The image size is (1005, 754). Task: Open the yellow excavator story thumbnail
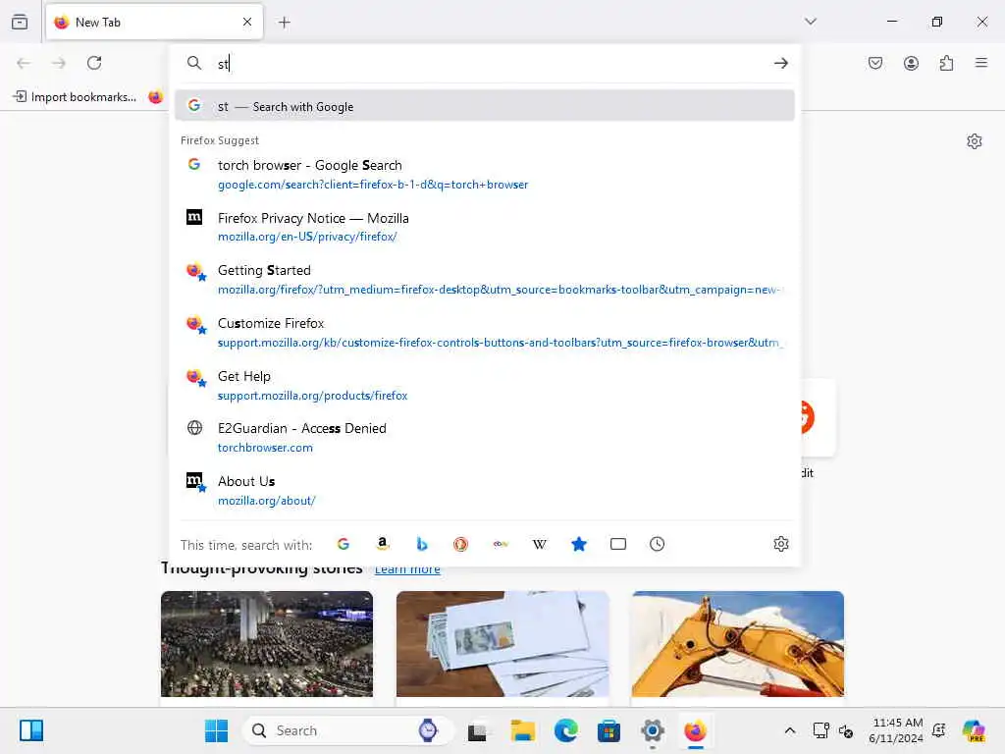point(738,644)
